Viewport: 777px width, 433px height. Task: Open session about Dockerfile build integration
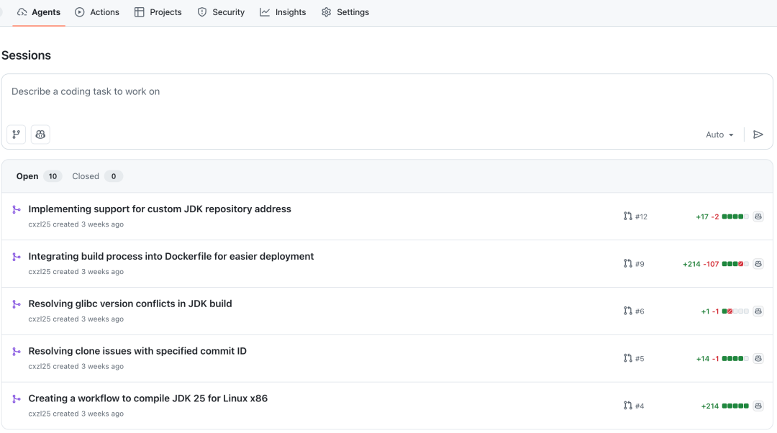click(171, 256)
